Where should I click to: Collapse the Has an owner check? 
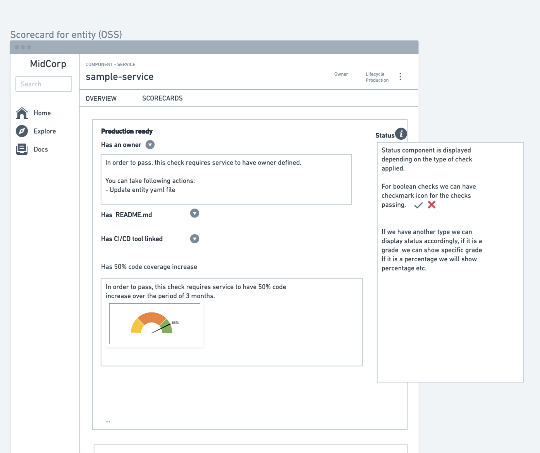coord(150,145)
